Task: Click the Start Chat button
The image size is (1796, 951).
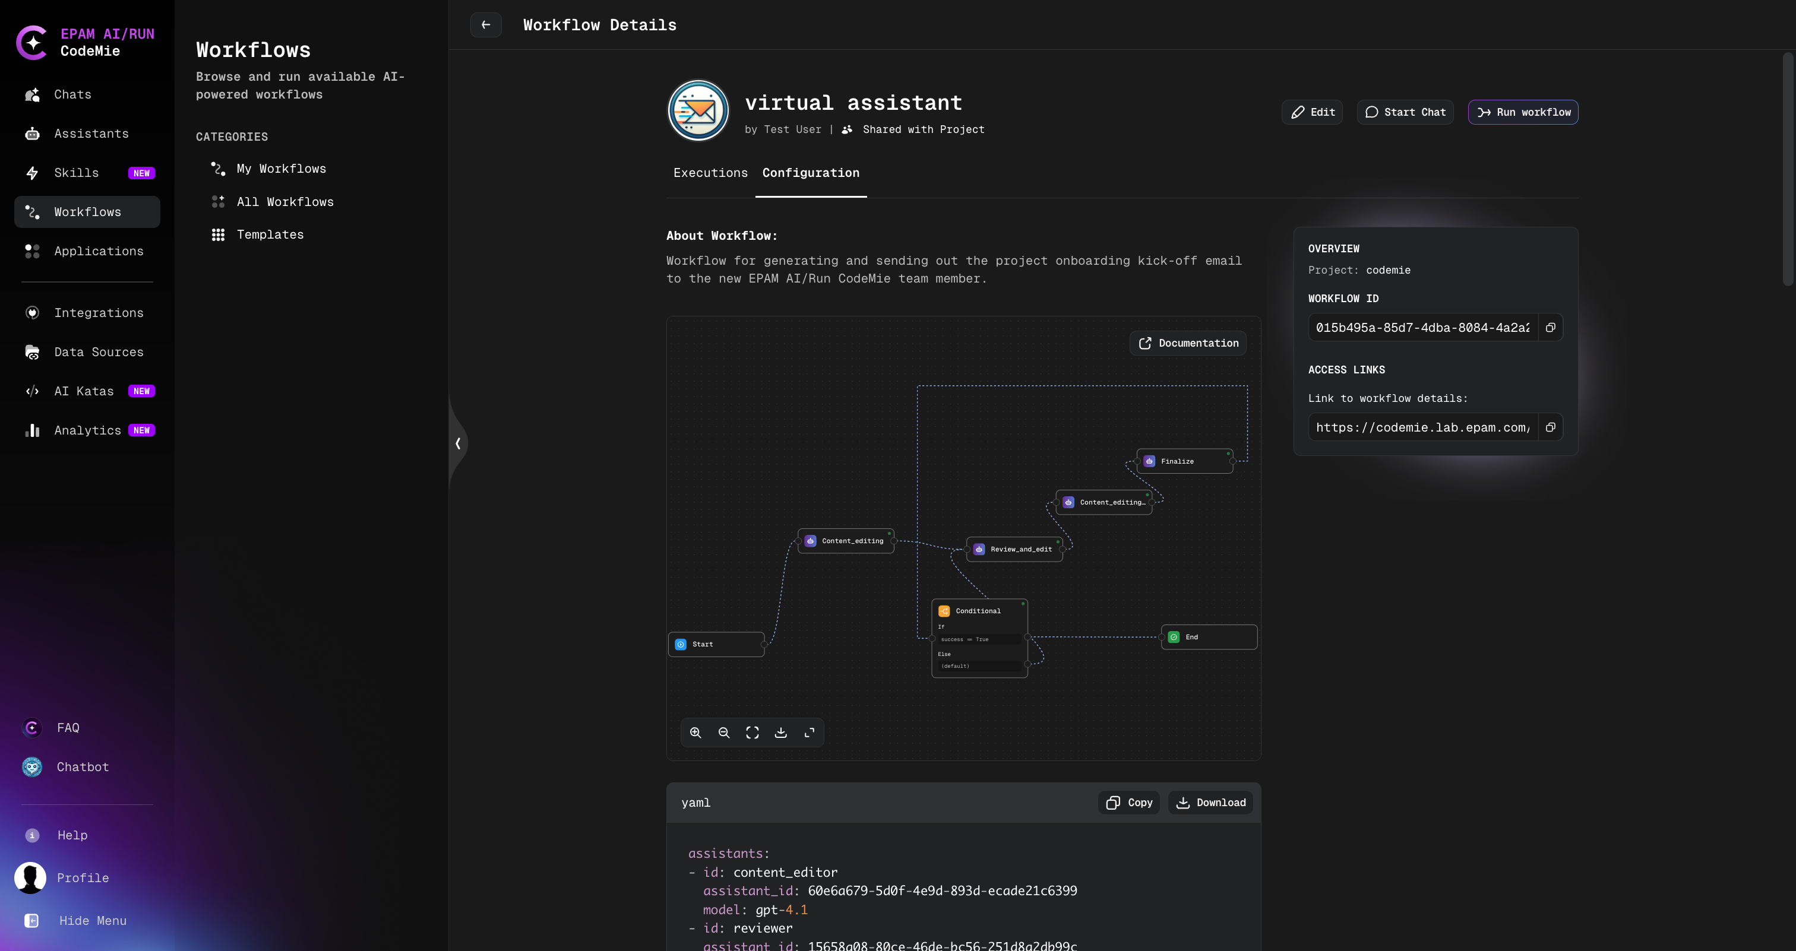Action: point(1405,112)
